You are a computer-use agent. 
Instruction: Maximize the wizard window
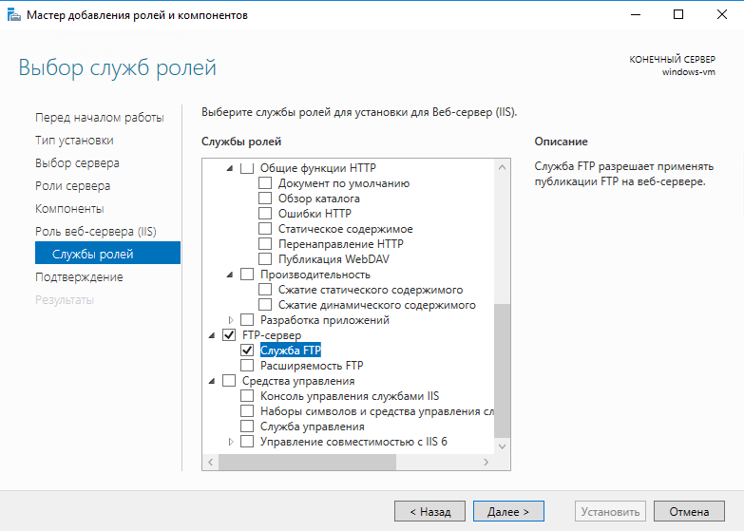[678, 14]
